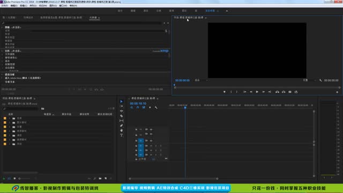This screenshot has width=343, height=193.
Task: Switch to 效果控件 panel tab
Action: pos(28,18)
